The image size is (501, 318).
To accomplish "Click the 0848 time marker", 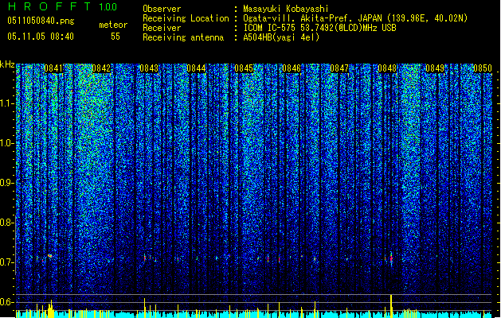I will [387, 68].
